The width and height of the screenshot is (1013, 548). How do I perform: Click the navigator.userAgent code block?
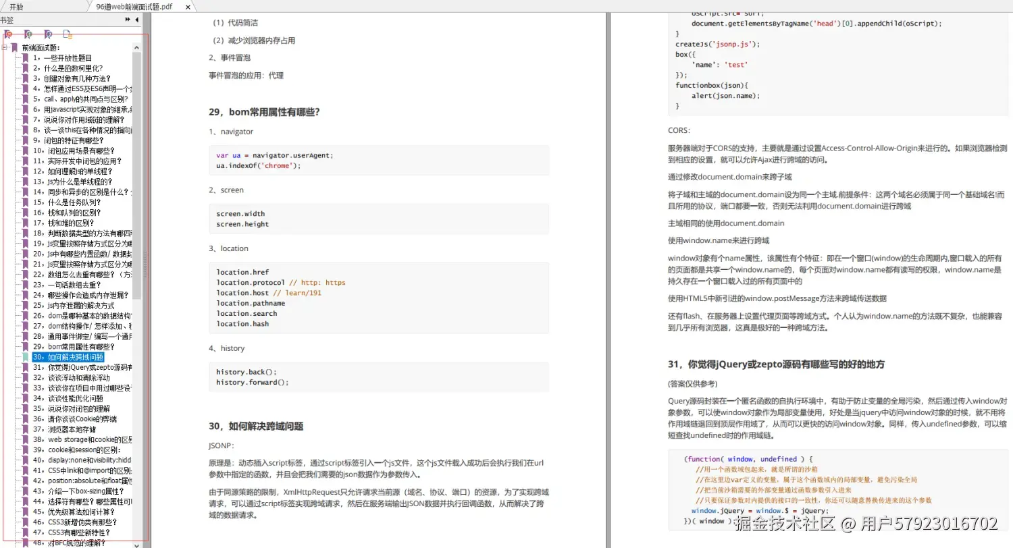[379, 161]
